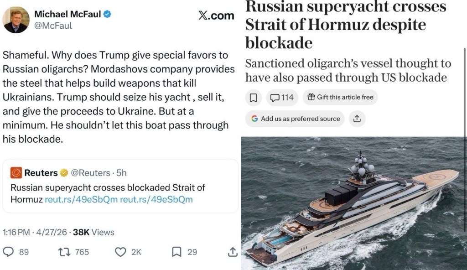Image resolution: width=467 pixels, height=270 pixels.
Task: Open the superyacht article photo
Action: (354, 203)
